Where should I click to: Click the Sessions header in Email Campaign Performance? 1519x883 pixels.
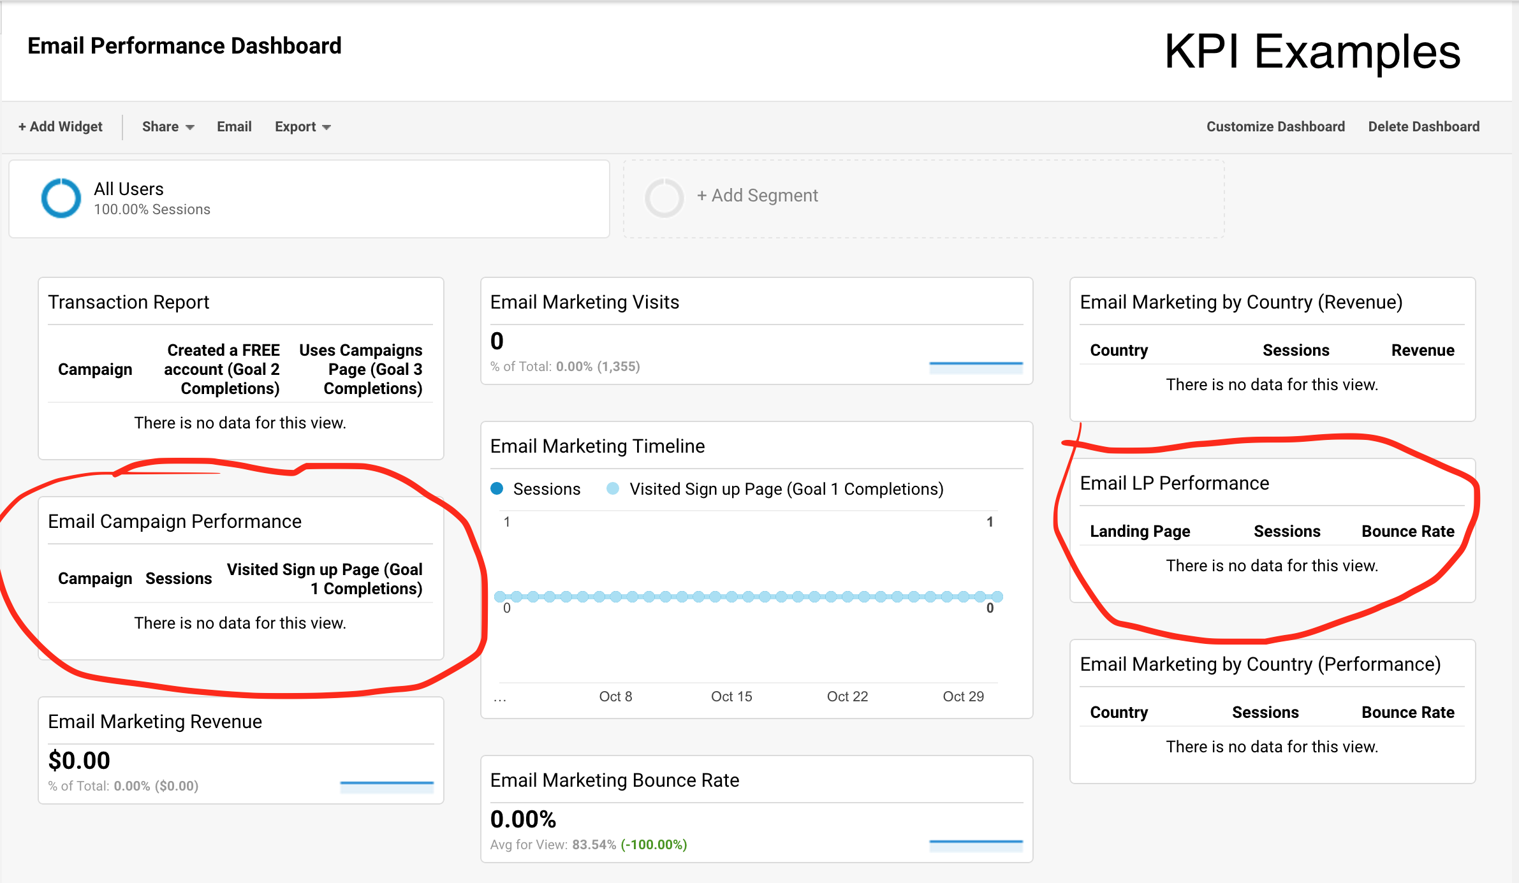click(179, 578)
